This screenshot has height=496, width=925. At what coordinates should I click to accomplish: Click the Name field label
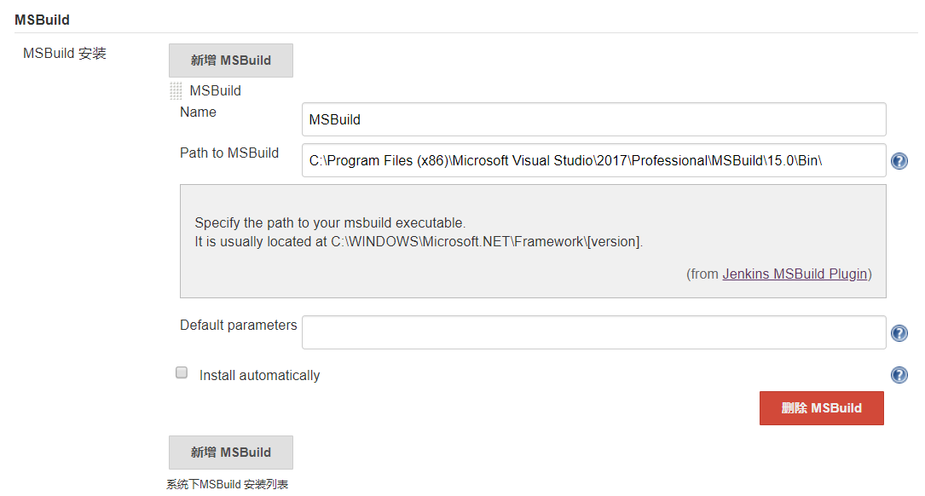point(198,112)
